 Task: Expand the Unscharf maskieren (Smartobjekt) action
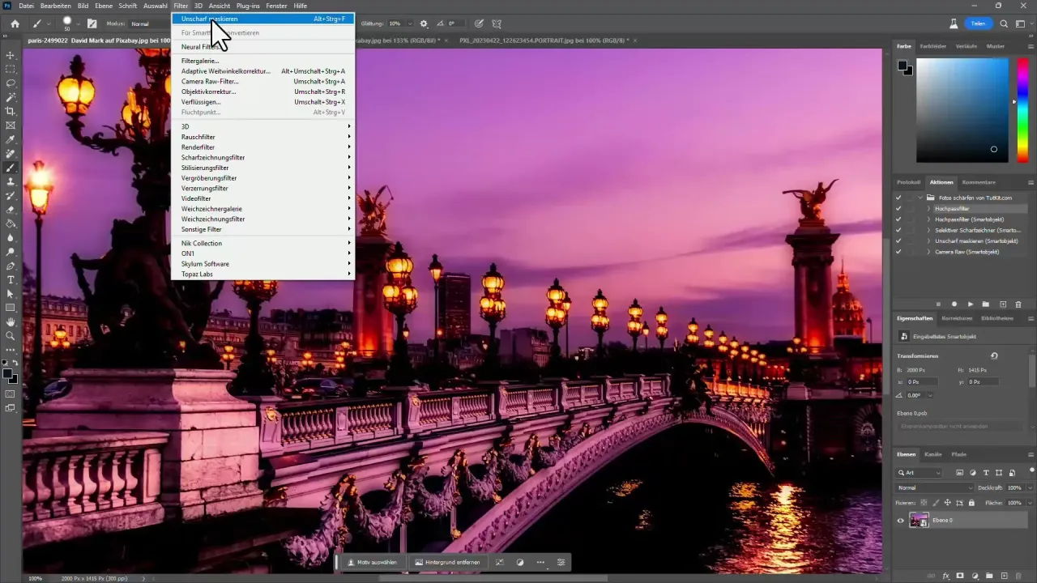928,241
